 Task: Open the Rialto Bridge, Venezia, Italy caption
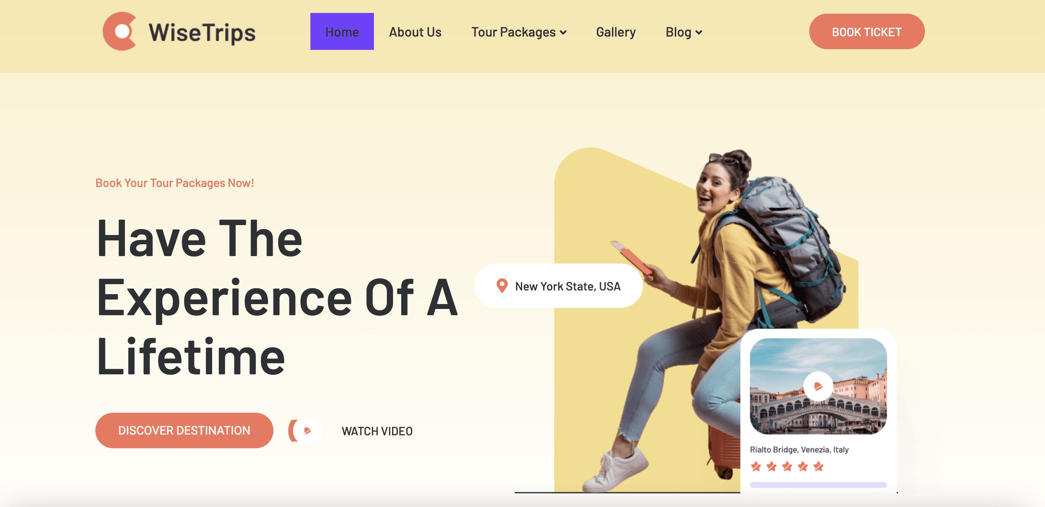[799, 449]
